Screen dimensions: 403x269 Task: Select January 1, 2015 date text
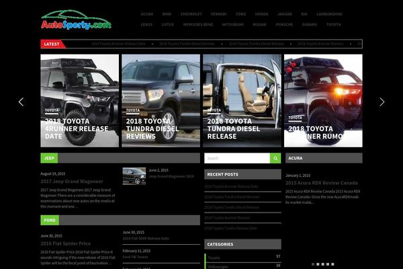[x=298, y=176]
